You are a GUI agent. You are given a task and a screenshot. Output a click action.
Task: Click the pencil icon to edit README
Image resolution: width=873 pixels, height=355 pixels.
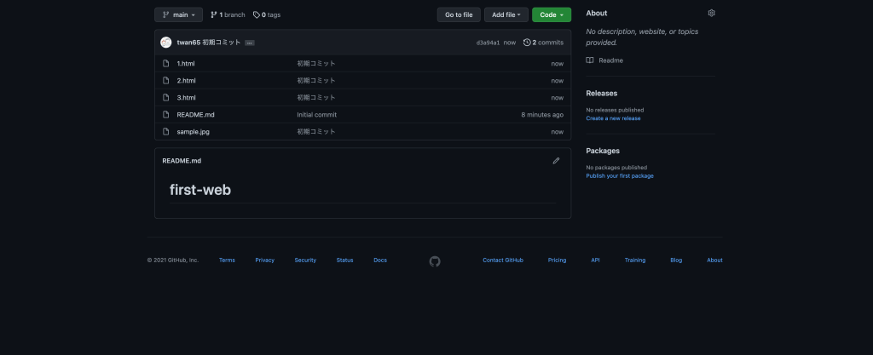pyautogui.click(x=556, y=160)
